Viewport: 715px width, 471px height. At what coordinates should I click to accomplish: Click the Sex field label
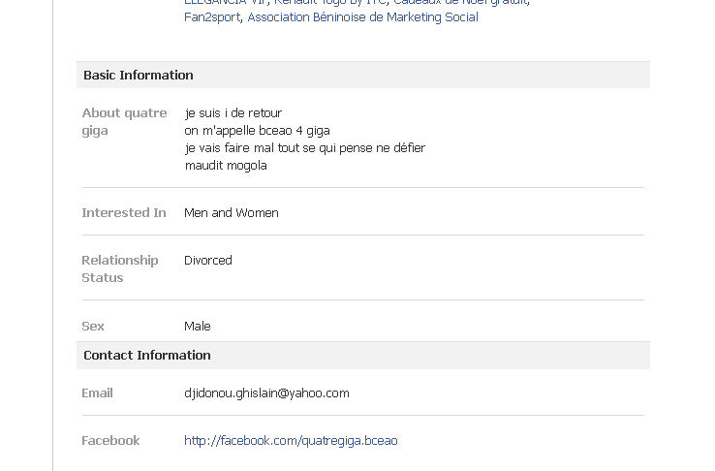(x=93, y=326)
